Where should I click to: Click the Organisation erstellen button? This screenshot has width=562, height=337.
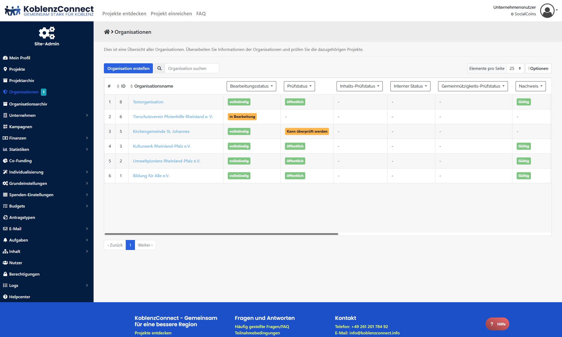[128, 68]
